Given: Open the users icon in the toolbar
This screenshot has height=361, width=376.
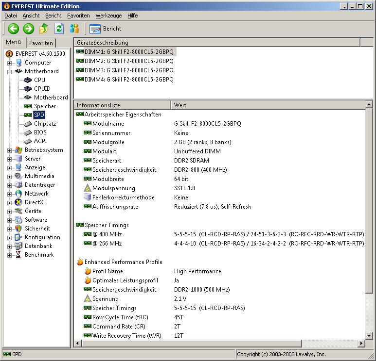Looking at the screenshot, I should click(74, 29).
